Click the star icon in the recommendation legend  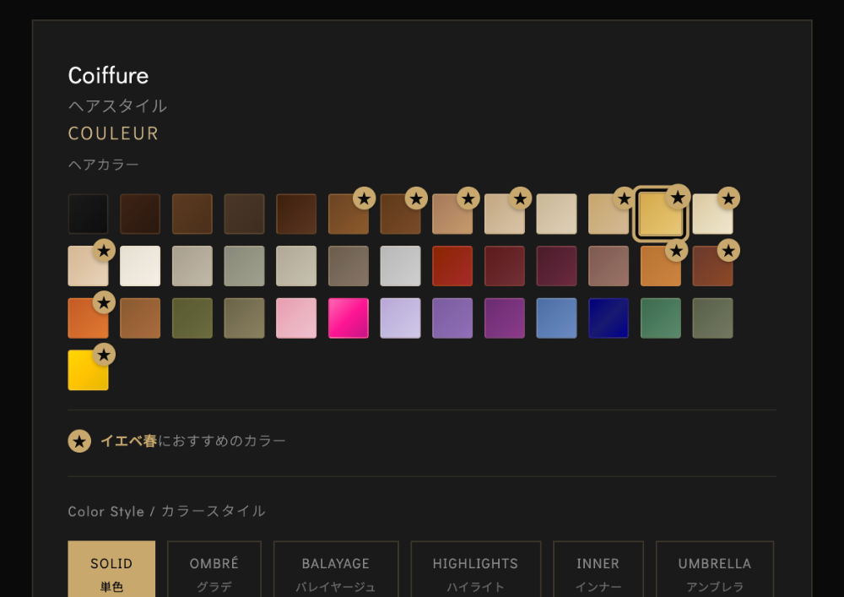(79, 441)
